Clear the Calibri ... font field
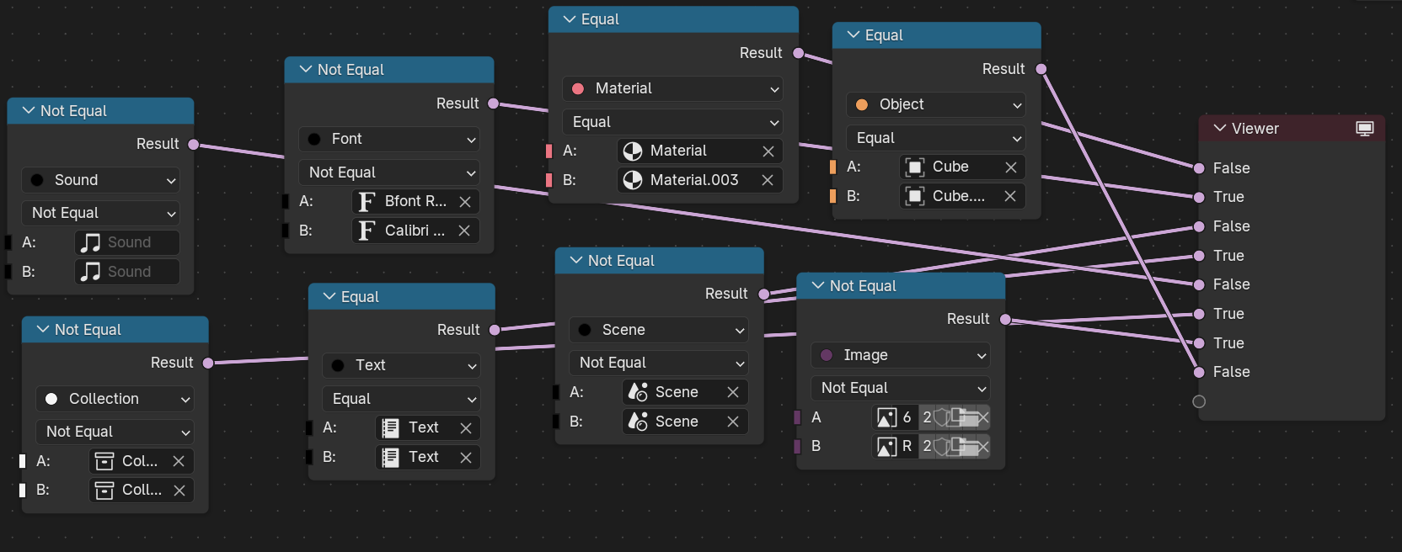The image size is (1402, 552). point(464,231)
